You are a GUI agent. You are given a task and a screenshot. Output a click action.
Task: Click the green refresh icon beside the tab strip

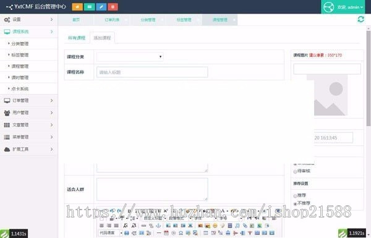360,19
